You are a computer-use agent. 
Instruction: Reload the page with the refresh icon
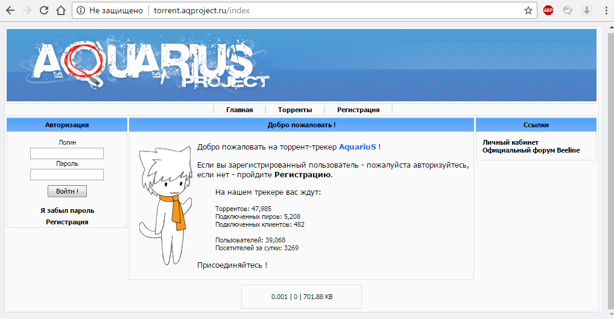(x=44, y=11)
